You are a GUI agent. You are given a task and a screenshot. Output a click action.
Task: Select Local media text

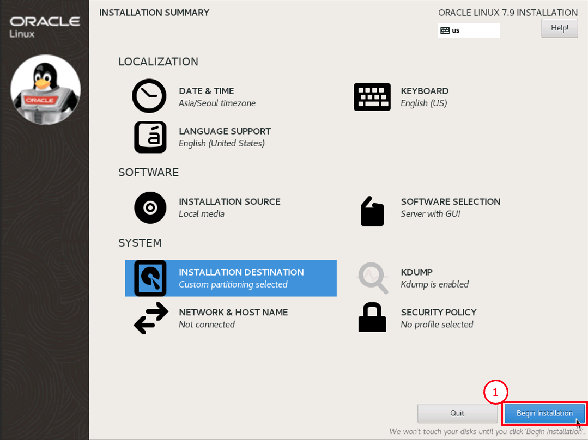click(202, 213)
